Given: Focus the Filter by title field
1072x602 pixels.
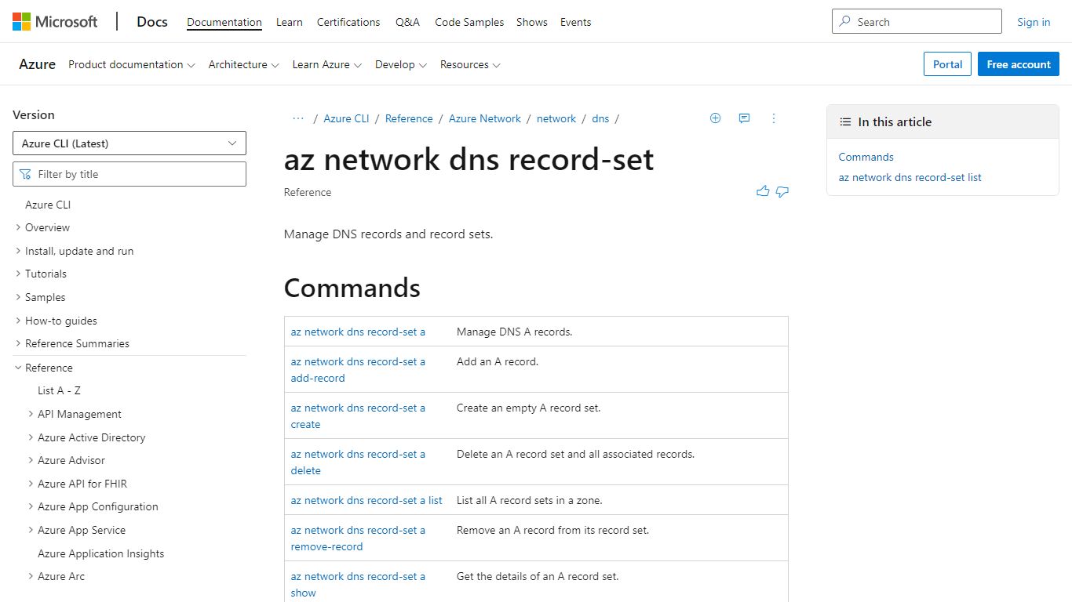Looking at the screenshot, I should (129, 174).
